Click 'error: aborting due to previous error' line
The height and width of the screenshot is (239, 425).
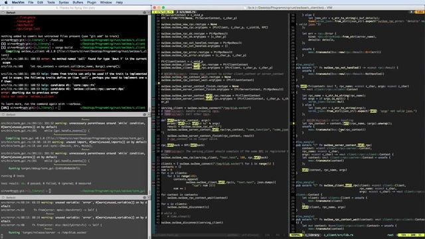click(29, 93)
